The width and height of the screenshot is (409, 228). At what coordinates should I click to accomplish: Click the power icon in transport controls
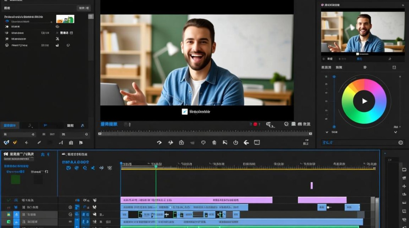click(x=236, y=143)
